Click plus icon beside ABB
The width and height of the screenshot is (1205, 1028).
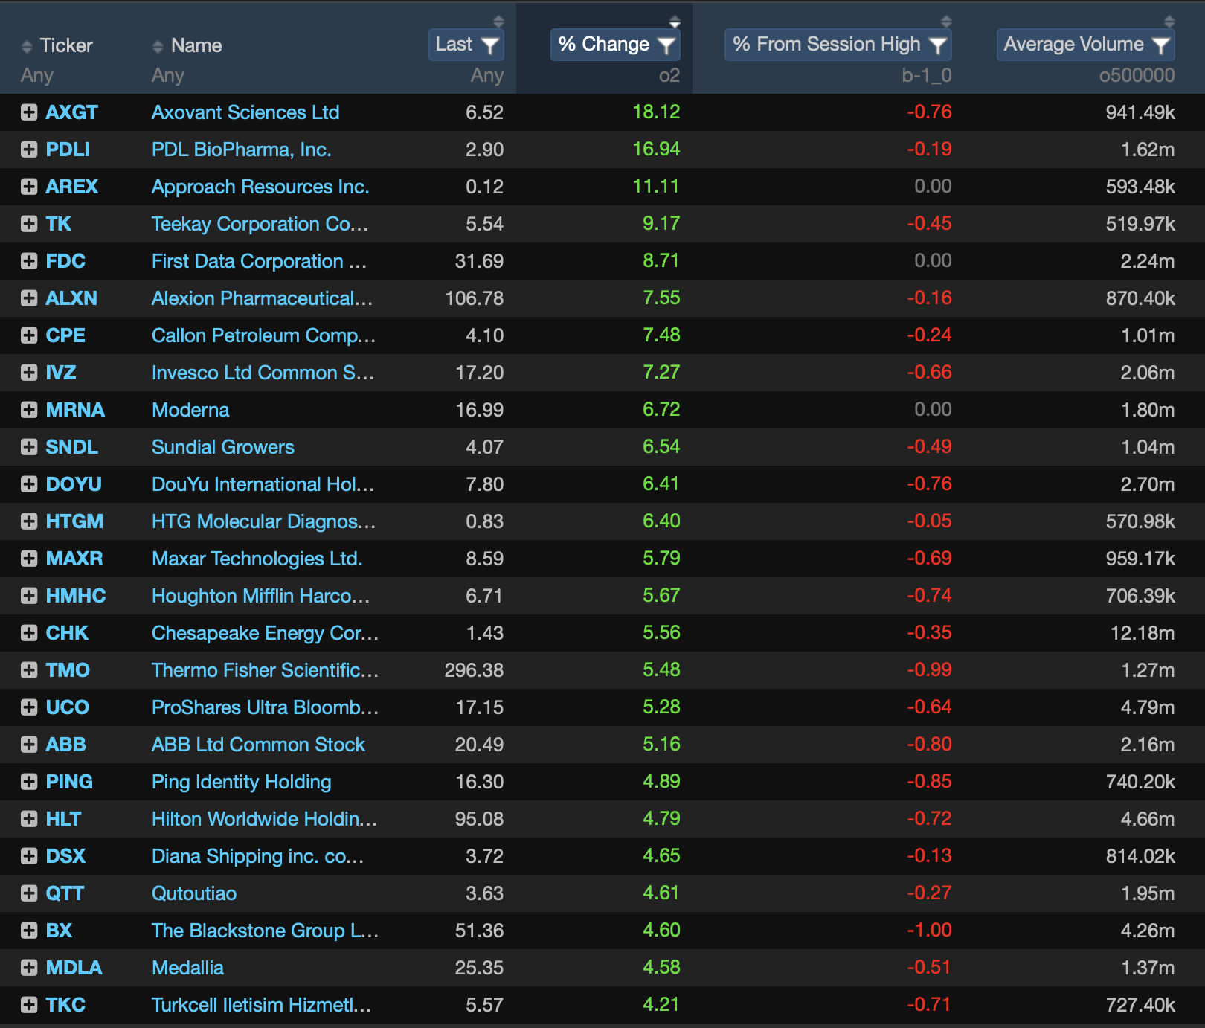29,745
